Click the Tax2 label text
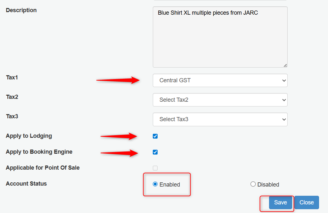 [x=12, y=97]
